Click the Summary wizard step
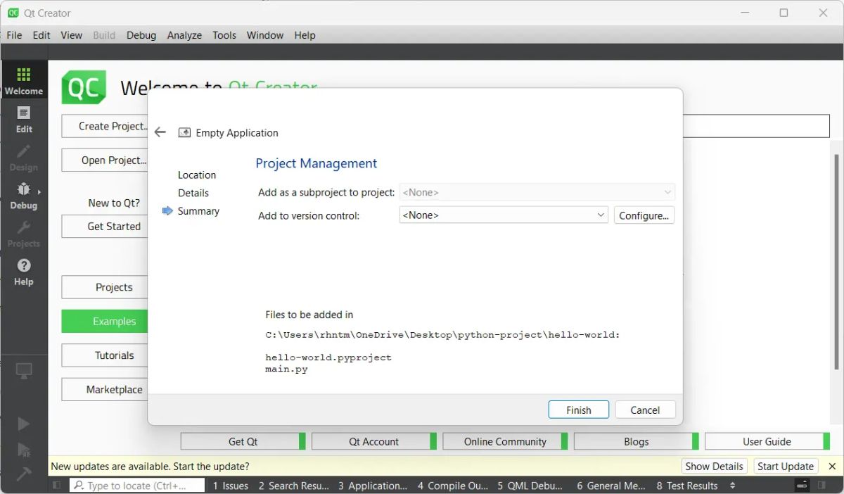 point(198,211)
